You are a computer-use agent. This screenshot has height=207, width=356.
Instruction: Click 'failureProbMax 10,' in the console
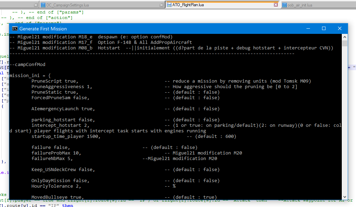[x=56, y=153]
